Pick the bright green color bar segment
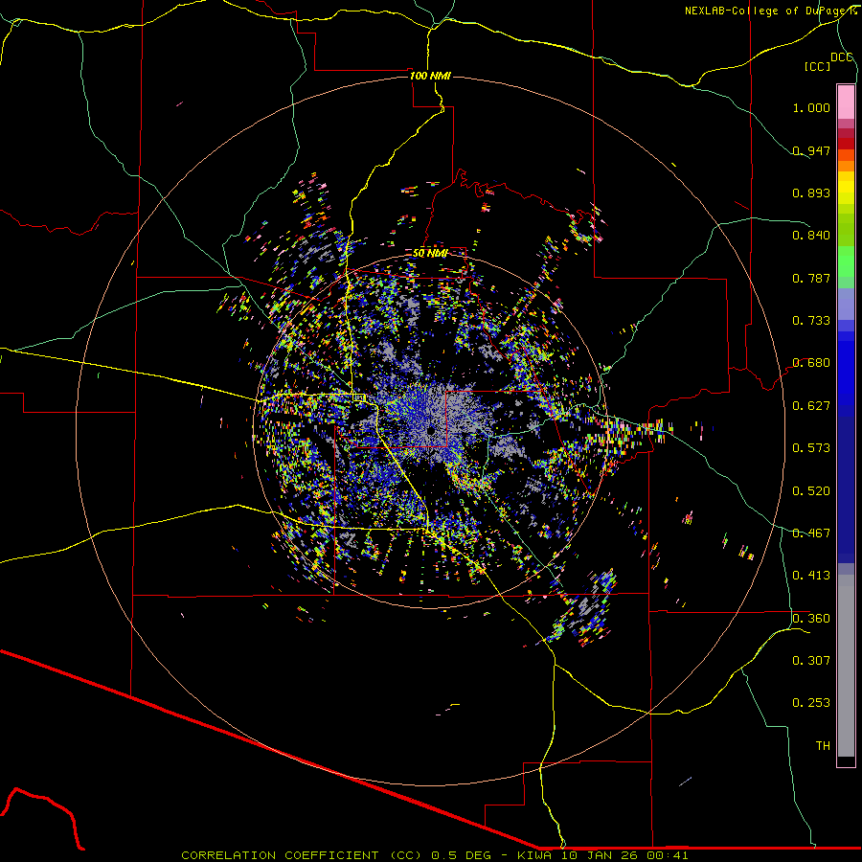The width and height of the screenshot is (862, 862). click(846, 261)
